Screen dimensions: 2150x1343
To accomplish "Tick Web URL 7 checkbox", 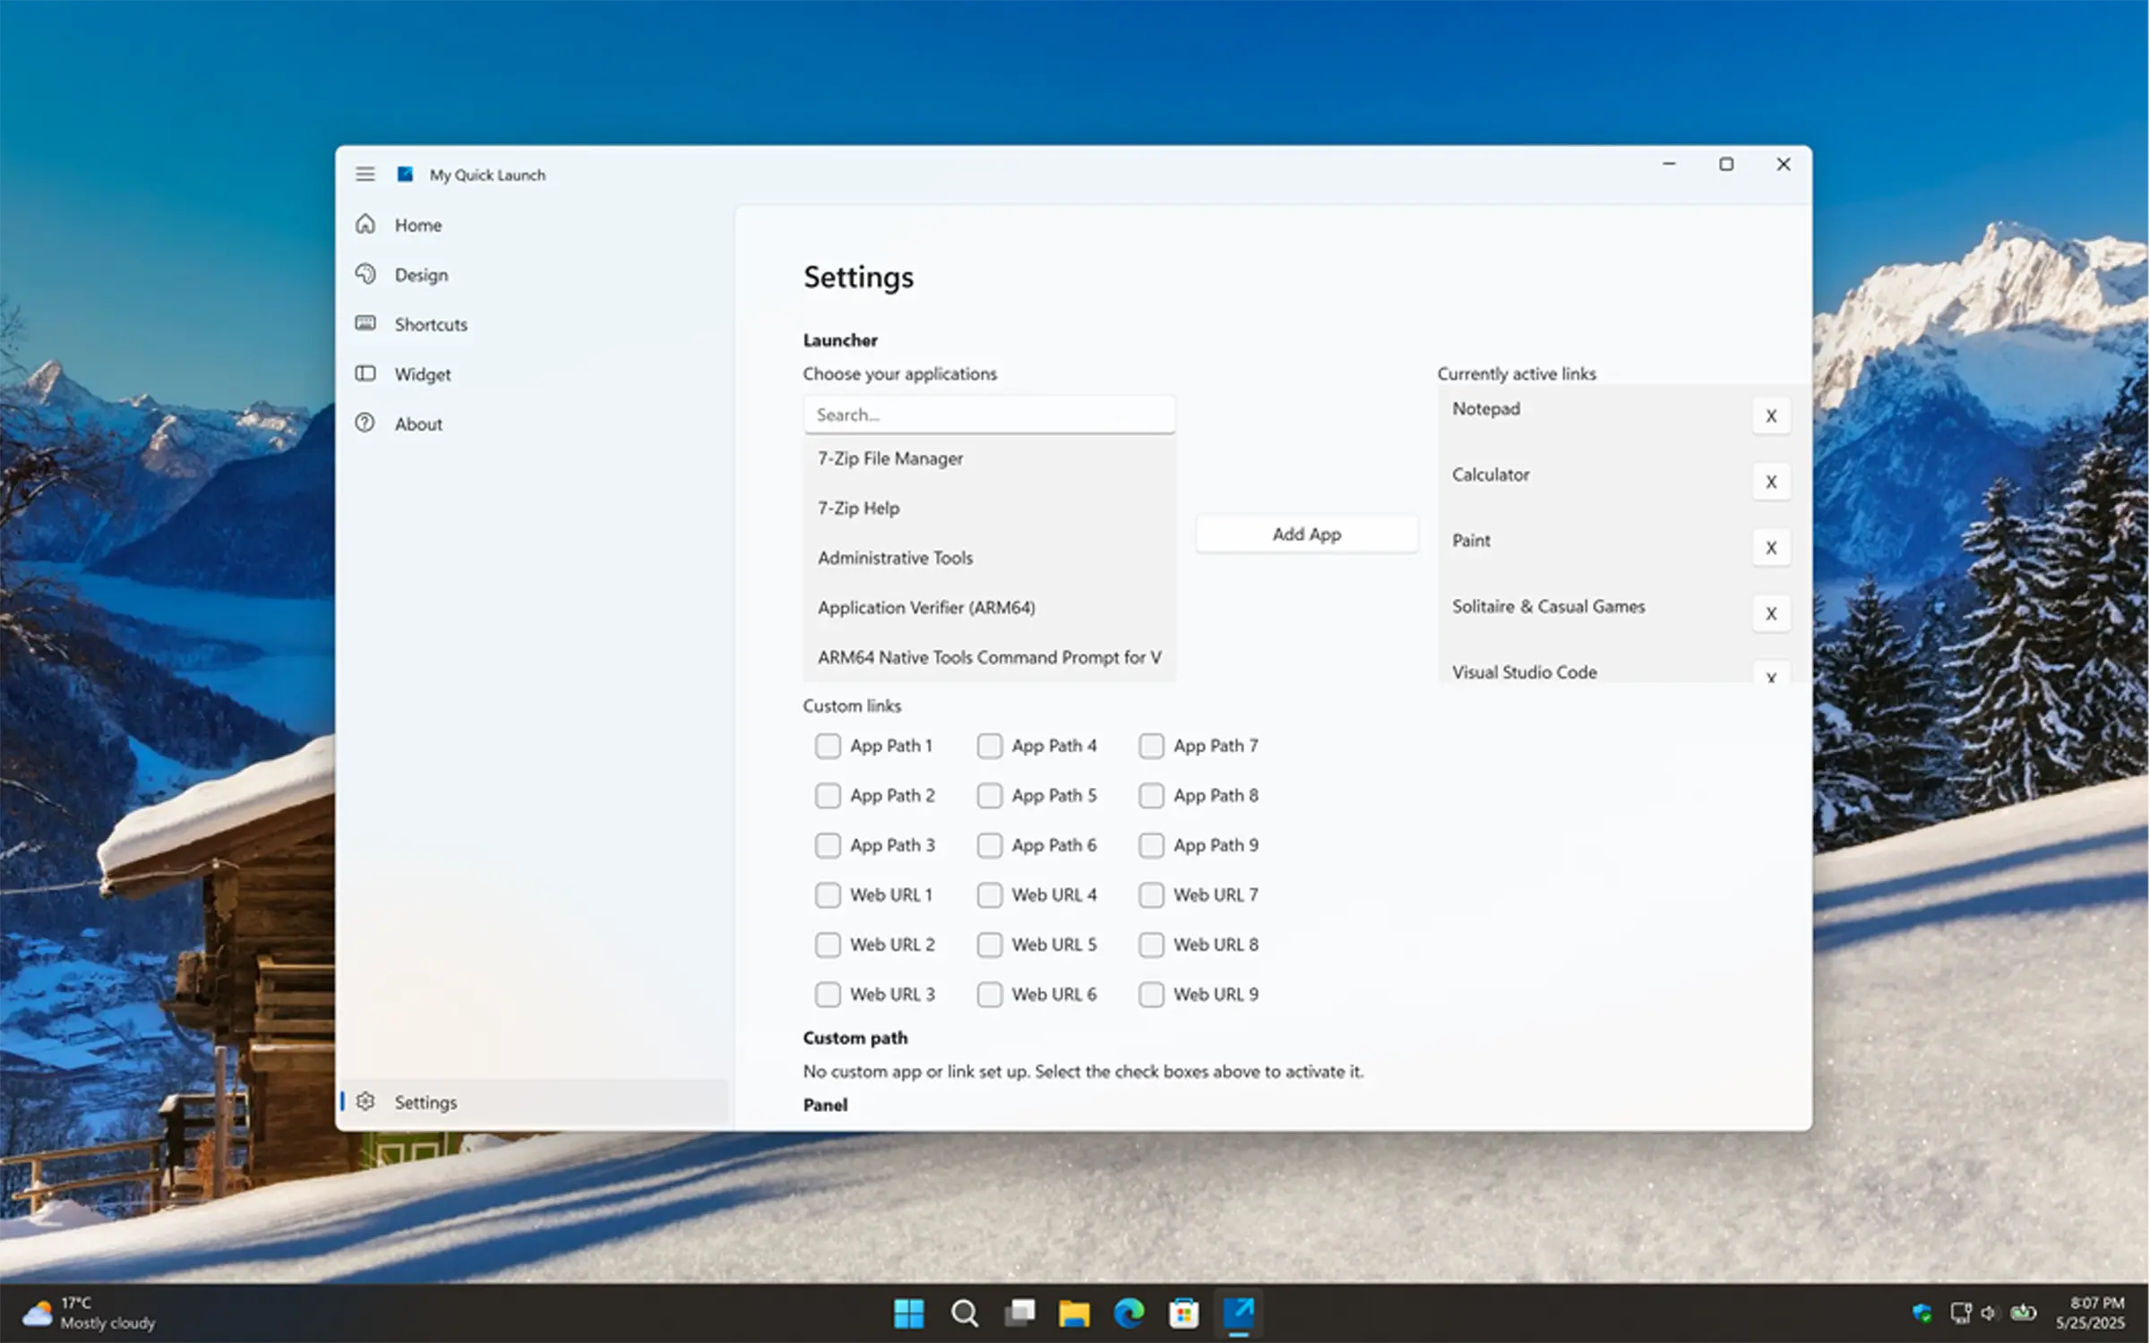I will (x=1151, y=895).
